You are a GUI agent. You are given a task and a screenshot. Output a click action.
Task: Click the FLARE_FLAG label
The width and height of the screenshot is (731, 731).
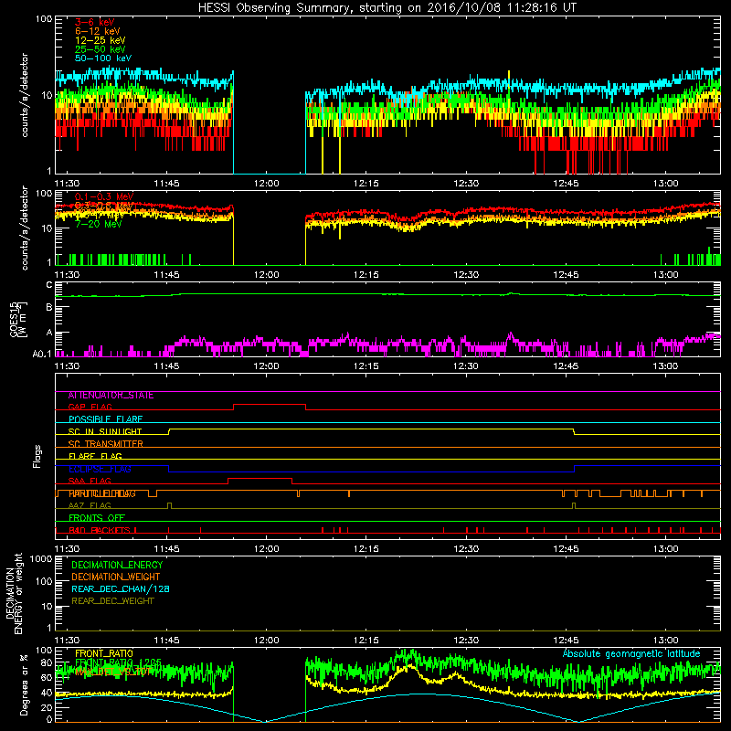[95, 456]
